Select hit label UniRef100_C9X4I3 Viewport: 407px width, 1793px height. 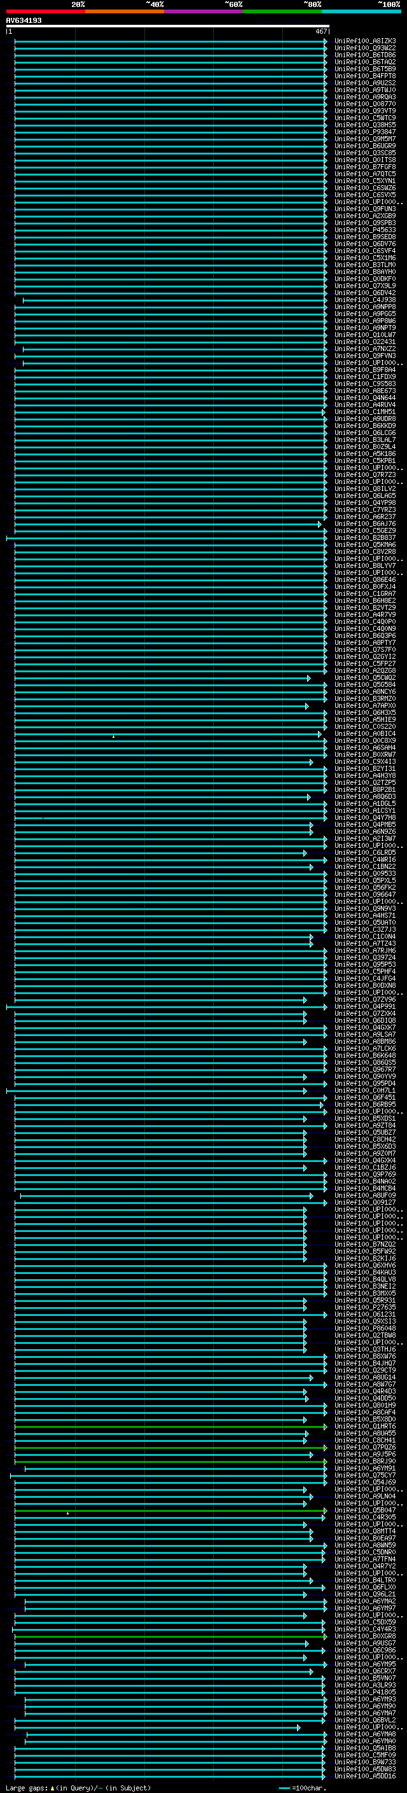[x=365, y=761]
